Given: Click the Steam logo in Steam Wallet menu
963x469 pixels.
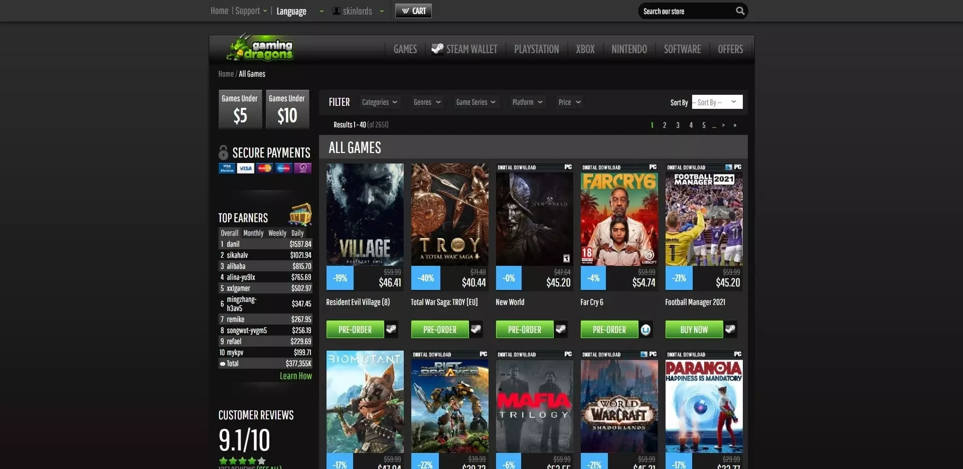Looking at the screenshot, I should point(437,48).
